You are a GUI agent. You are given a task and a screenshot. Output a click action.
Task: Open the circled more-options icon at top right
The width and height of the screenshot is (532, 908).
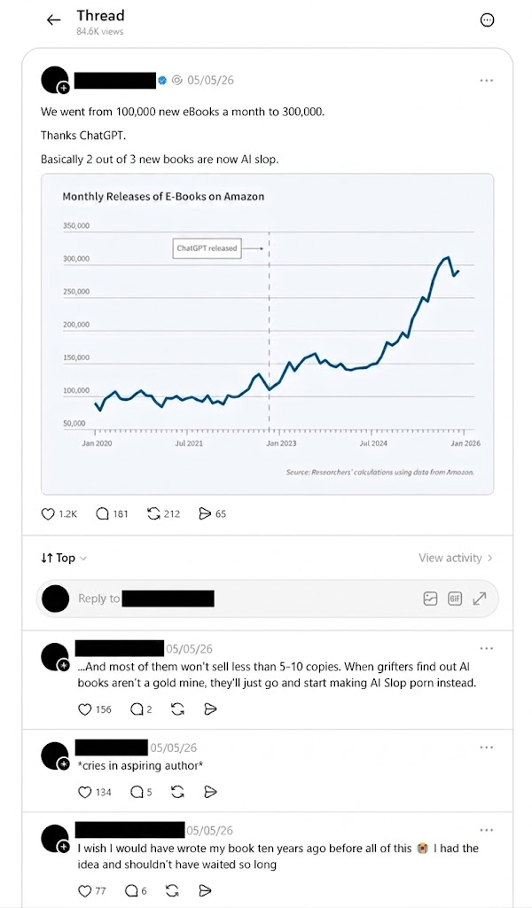(488, 20)
